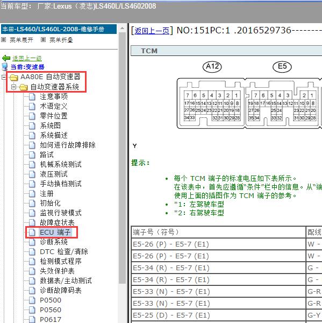Click the page icon beside 术语定义

click(32, 106)
